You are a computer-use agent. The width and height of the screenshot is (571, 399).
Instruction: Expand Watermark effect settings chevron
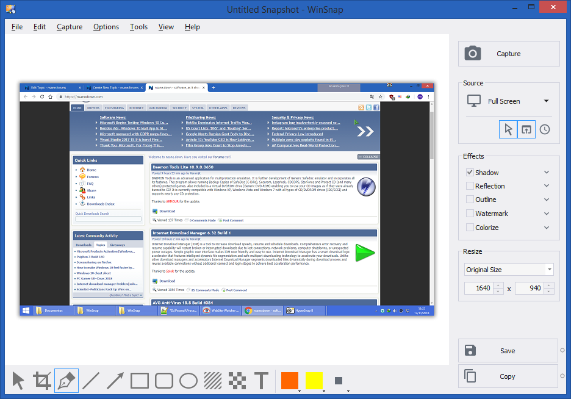coord(547,214)
